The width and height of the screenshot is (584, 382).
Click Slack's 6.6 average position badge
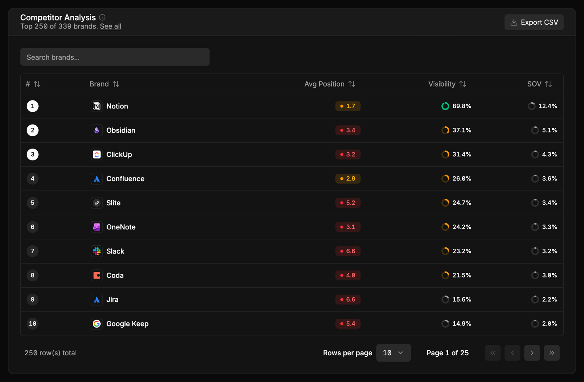point(348,251)
